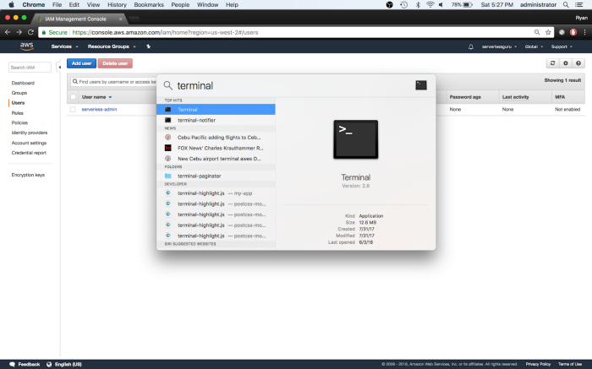Image resolution: width=592 pixels, height=369 pixels.
Task: Click the zoom magnifier icon in address bar
Action: coord(537,32)
